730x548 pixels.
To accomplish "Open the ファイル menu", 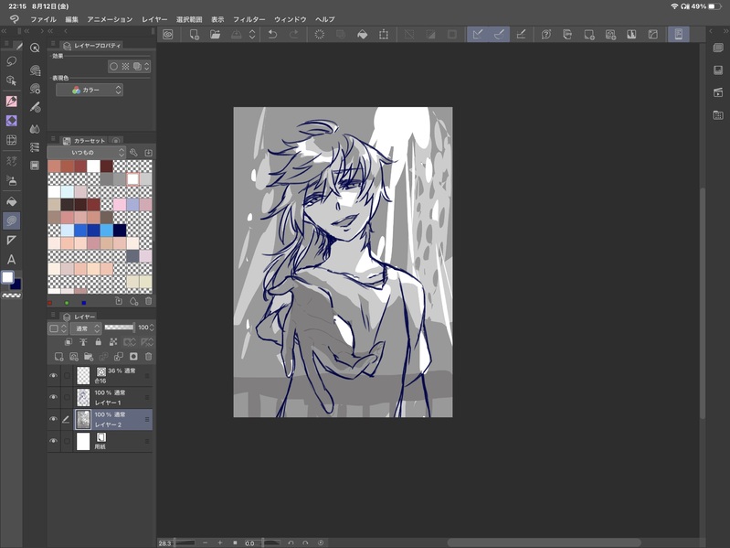I will (x=43, y=19).
